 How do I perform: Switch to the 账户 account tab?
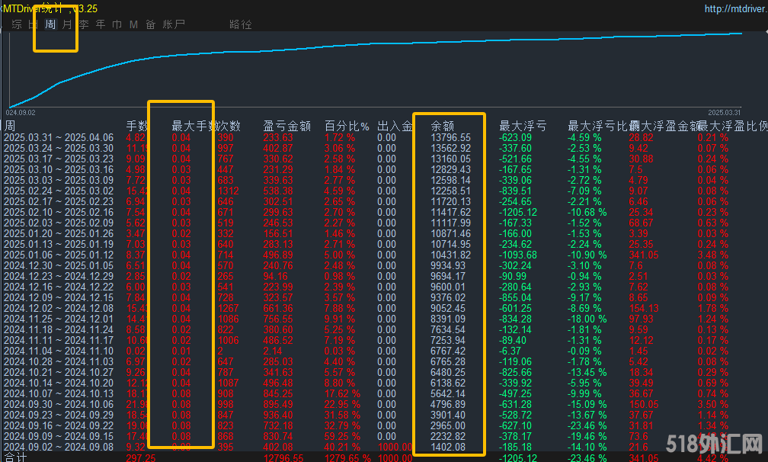point(174,24)
